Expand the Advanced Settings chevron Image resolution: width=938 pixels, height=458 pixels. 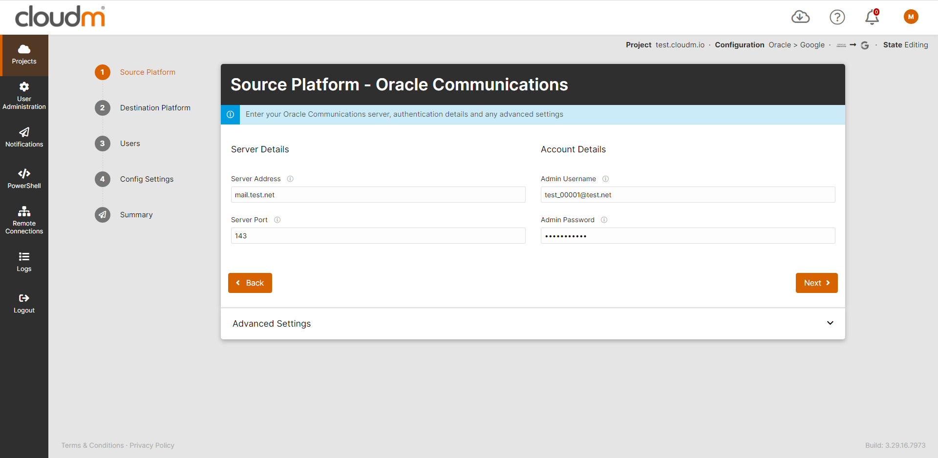(x=830, y=323)
